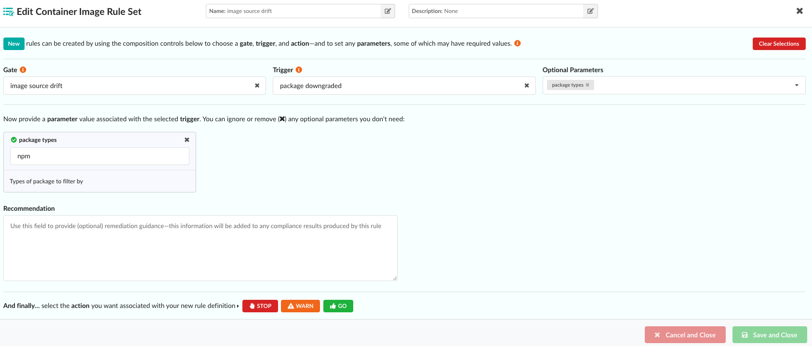Select the STOP action
The width and height of the screenshot is (812, 346).
(260, 306)
